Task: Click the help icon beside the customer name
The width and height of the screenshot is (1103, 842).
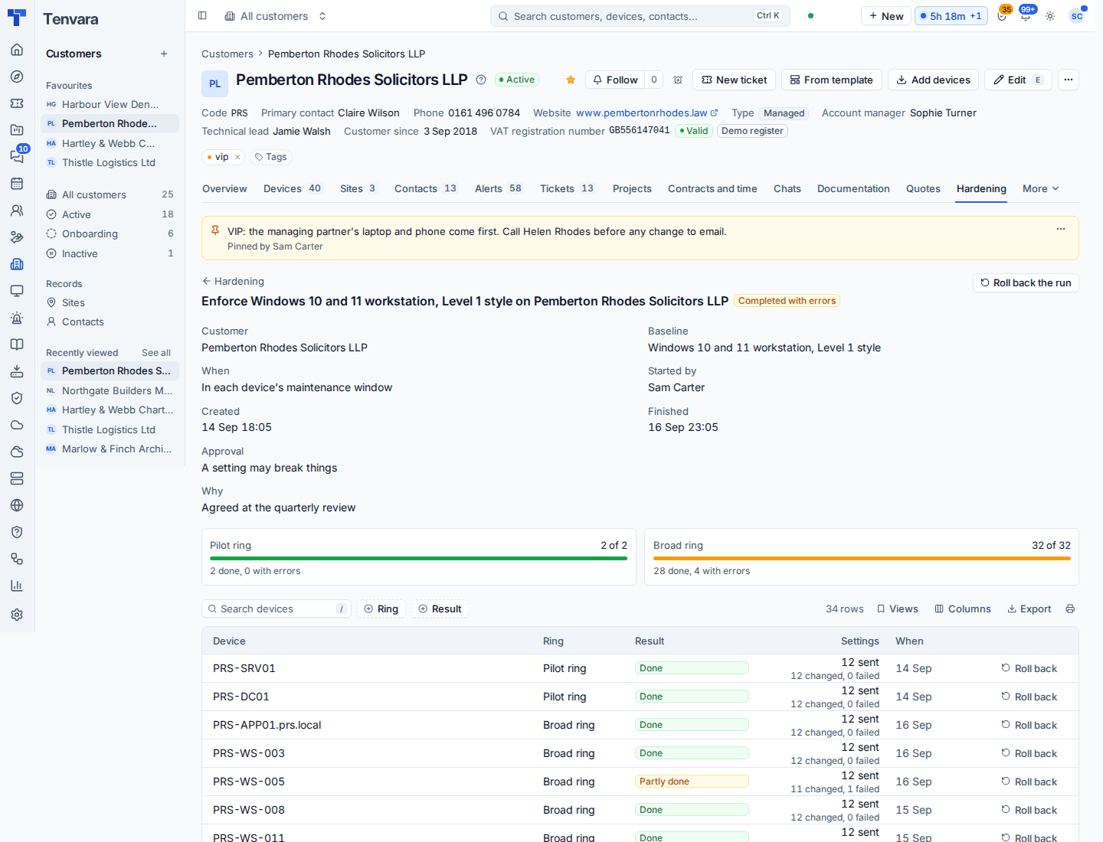Action: click(481, 80)
